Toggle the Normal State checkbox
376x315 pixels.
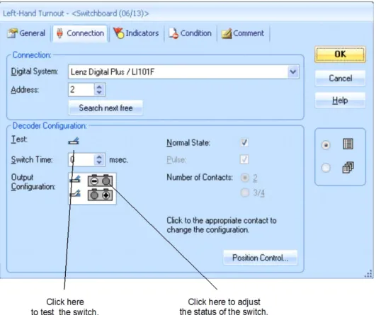tap(244, 142)
